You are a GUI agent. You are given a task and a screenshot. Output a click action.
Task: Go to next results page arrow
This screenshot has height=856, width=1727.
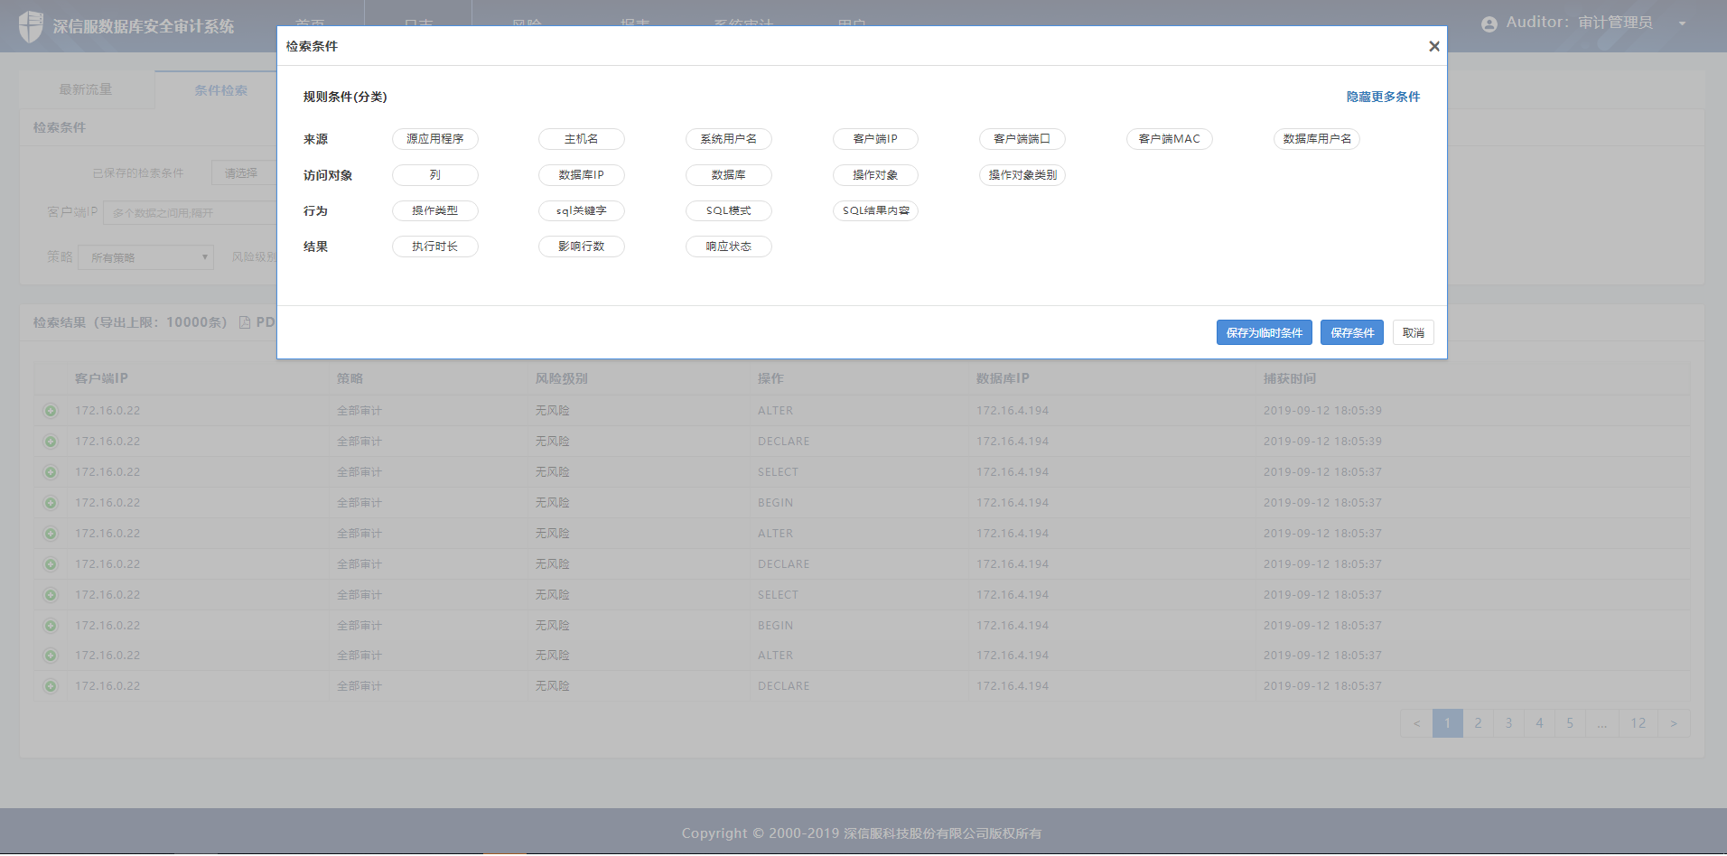coord(1673,723)
